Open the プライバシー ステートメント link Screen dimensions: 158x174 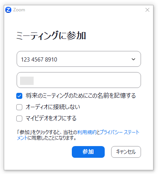click(x=119, y=132)
